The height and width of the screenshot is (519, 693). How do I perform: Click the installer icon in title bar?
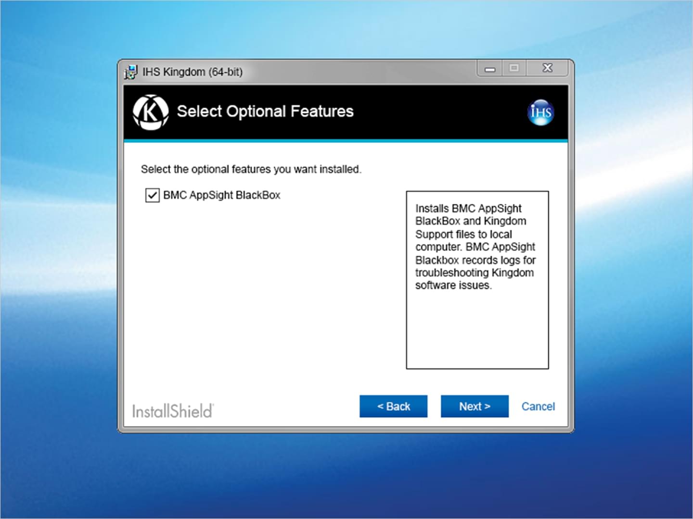click(130, 72)
